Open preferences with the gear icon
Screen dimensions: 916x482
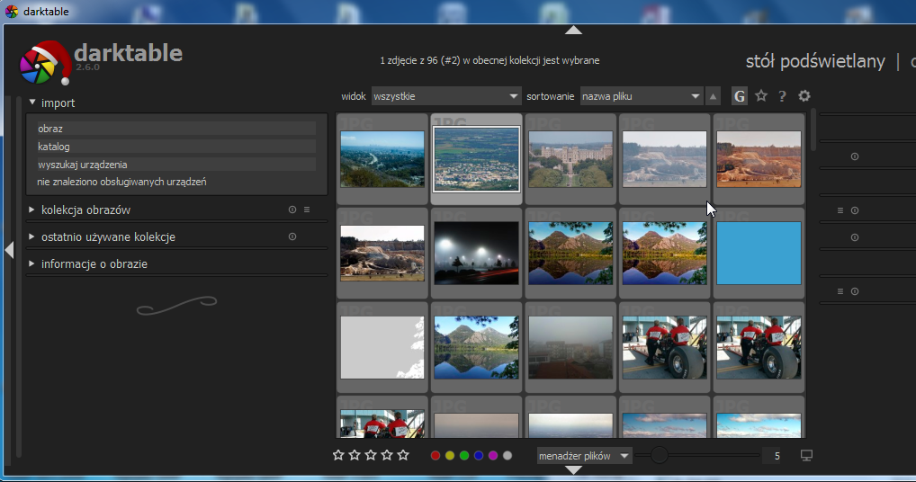click(x=804, y=96)
